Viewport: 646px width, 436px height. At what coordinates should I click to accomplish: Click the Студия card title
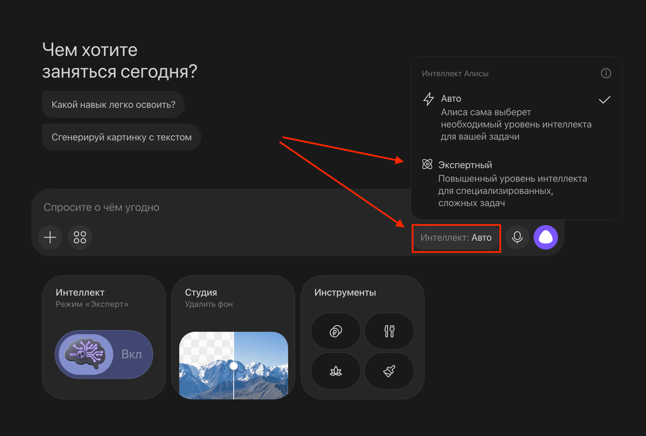click(x=201, y=292)
